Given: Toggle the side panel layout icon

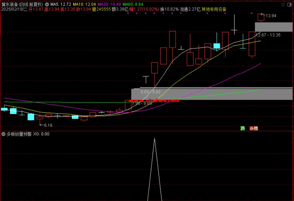Looking at the screenshot, I should (x=289, y=4).
